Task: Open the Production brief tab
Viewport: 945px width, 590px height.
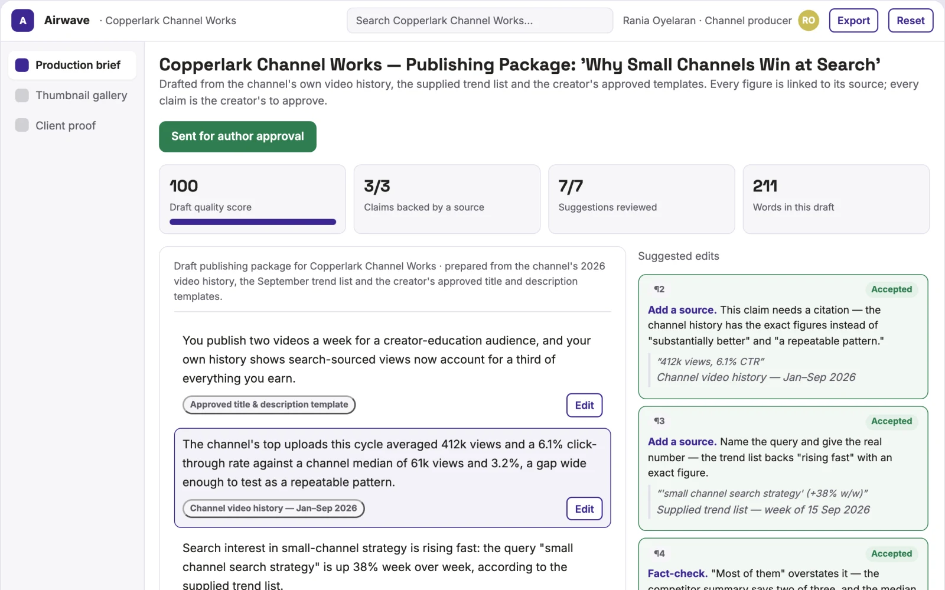Action: click(x=72, y=65)
